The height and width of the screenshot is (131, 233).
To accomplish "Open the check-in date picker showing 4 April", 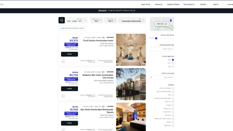I will (110, 20).
